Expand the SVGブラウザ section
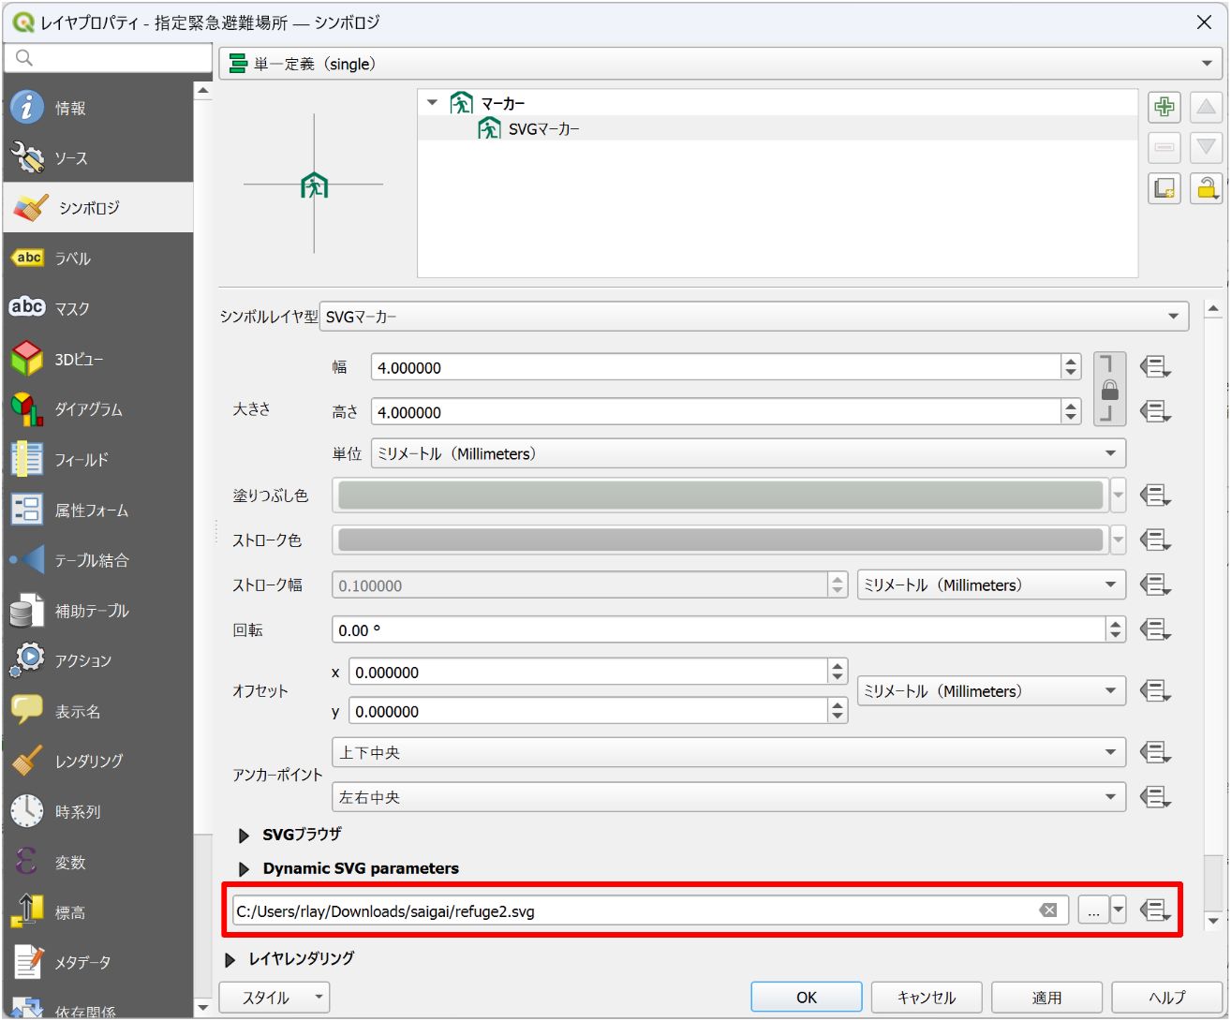Viewport: 1231px width, 1021px height. (x=245, y=835)
